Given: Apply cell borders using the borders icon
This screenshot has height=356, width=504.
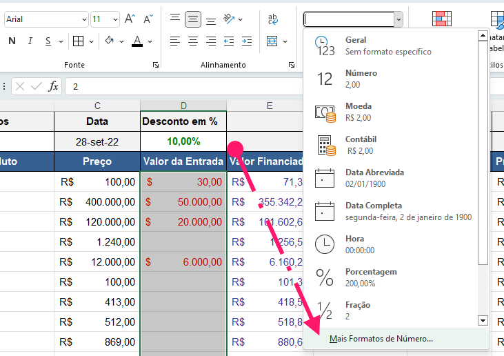Looking at the screenshot, I should (x=78, y=41).
